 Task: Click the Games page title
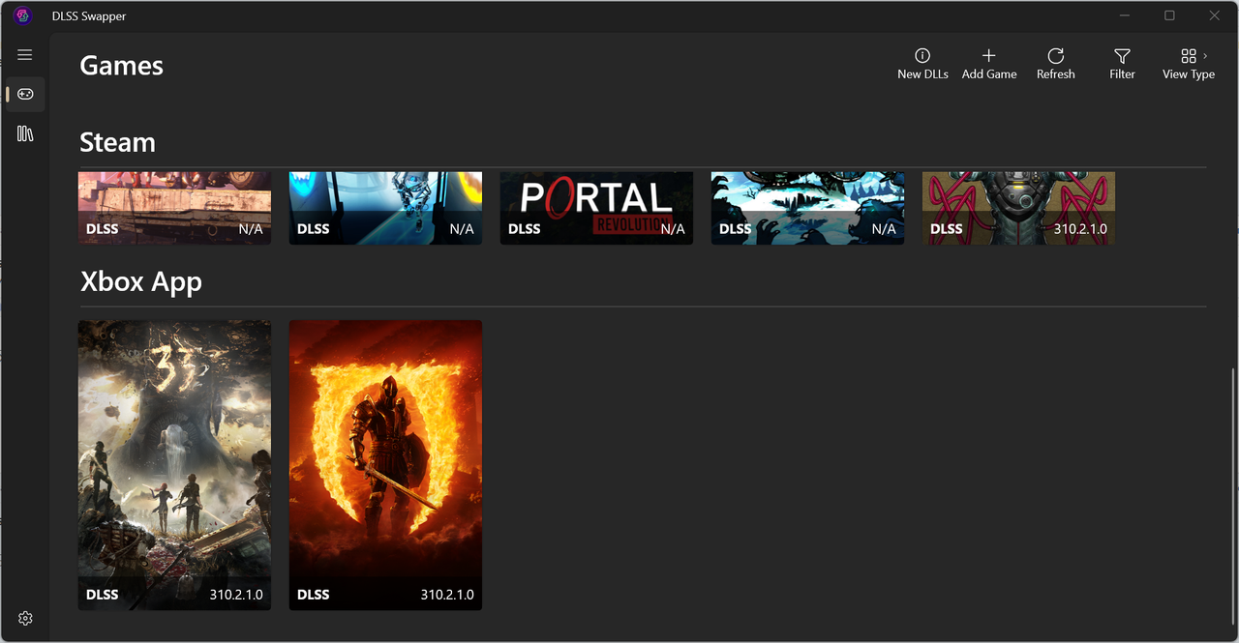pos(121,65)
